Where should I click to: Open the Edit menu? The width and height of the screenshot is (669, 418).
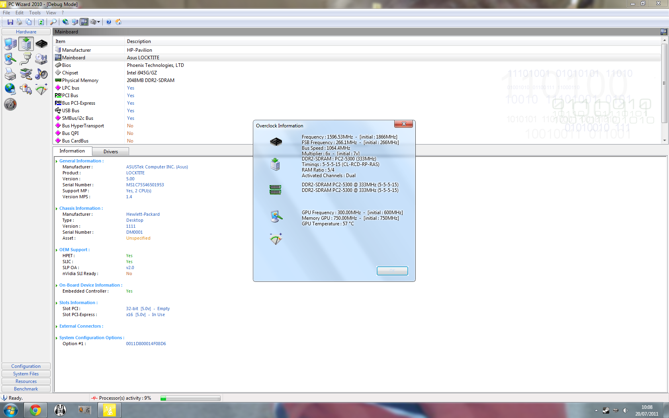(20, 13)
